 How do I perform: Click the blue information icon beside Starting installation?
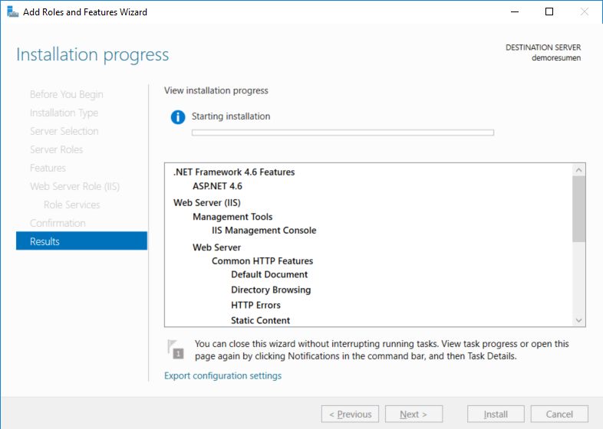[x=178, y=116]
